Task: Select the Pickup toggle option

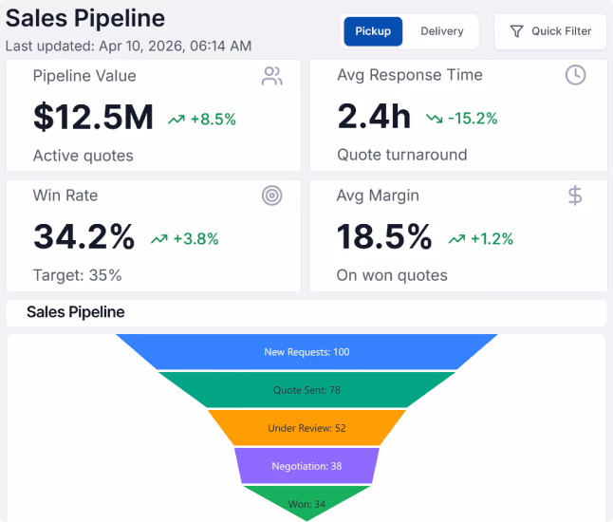Action: click(373, 31)
